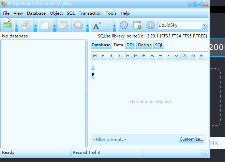Open the Object menu

click(56, 13)
